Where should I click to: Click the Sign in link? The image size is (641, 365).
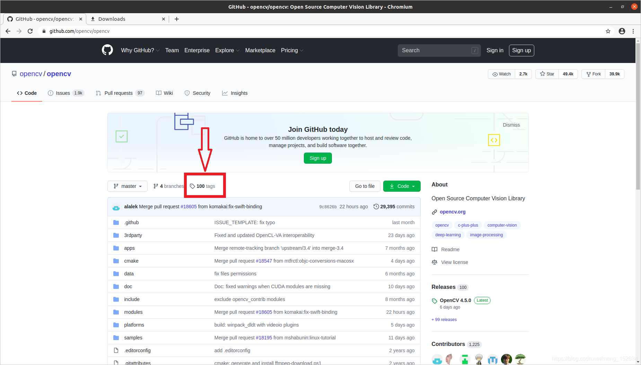495,51
